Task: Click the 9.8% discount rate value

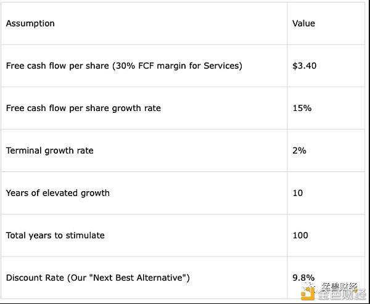Action: click(303, 277)
